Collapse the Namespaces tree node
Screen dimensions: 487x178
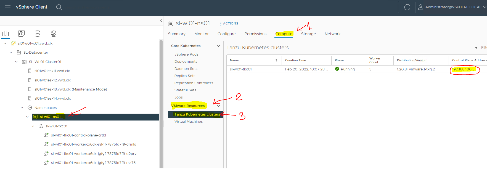(x=22, y=108)
